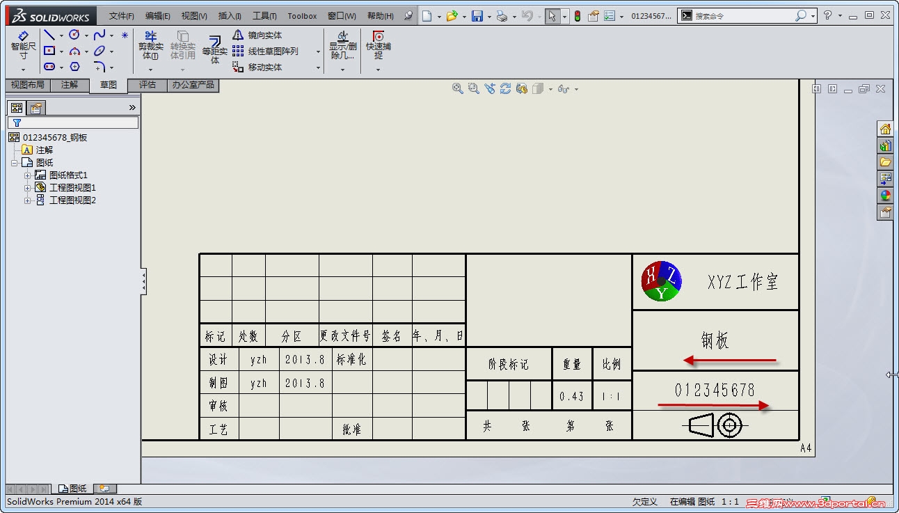The image size is (899, 513).
Task: Open the Toolbox menu
Action: [x=302, y=16]
